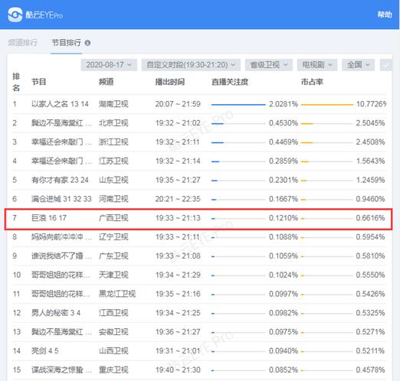Click 安徽卫视 channel cell

pos(113,332)
